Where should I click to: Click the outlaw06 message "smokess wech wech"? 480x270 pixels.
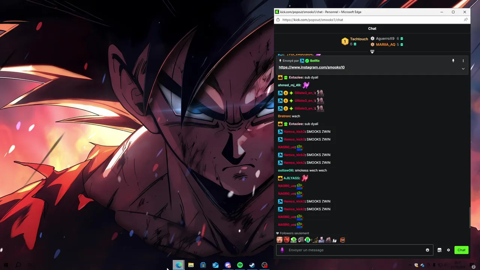click(x=311, y=171)
